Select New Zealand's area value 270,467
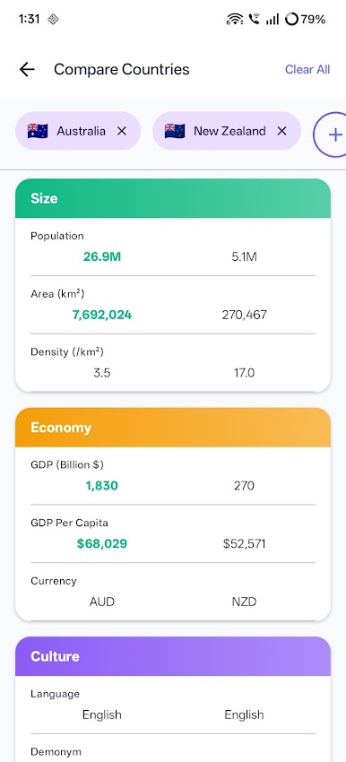346x762 pixels. pyautogui.click(x=245, y=315)
